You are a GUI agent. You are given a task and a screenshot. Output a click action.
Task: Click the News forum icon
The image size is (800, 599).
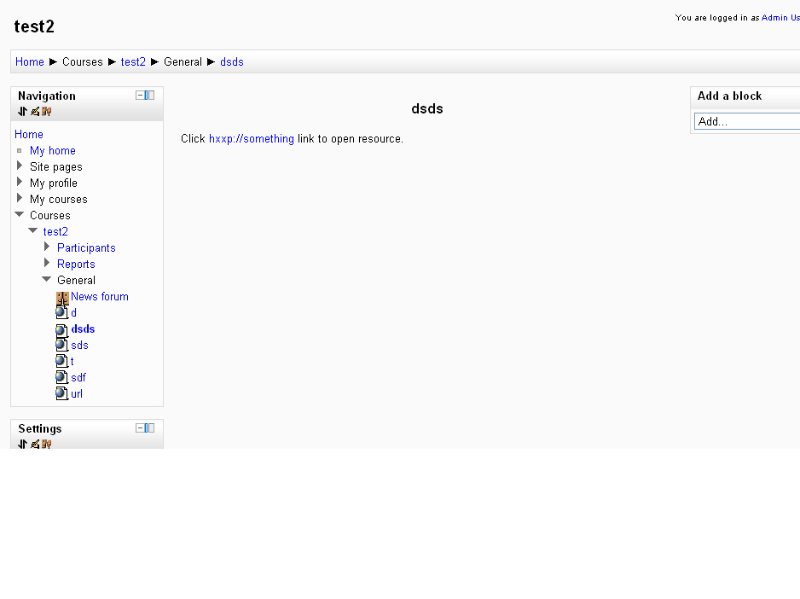click(x=62, y=299)
